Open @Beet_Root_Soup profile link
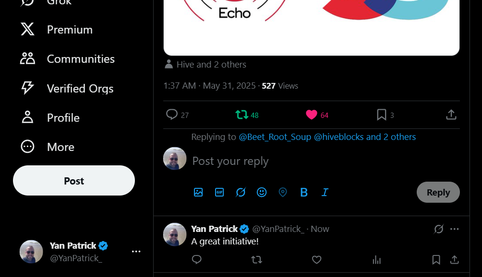Viewport: 482px width, 277px height. click(275, 137)
